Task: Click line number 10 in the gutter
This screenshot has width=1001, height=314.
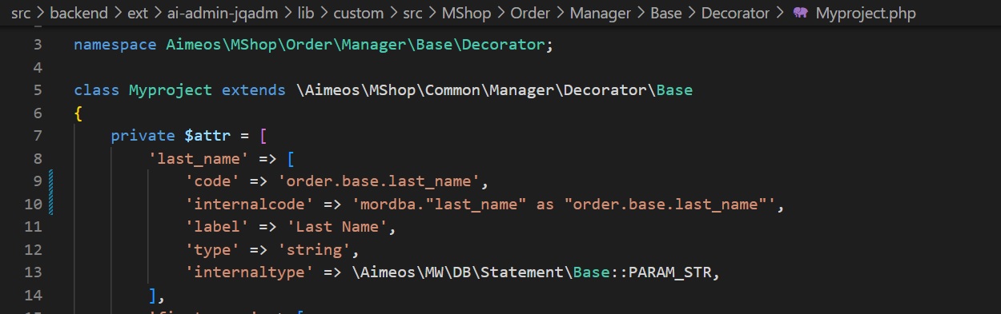Action: [34, 205]
